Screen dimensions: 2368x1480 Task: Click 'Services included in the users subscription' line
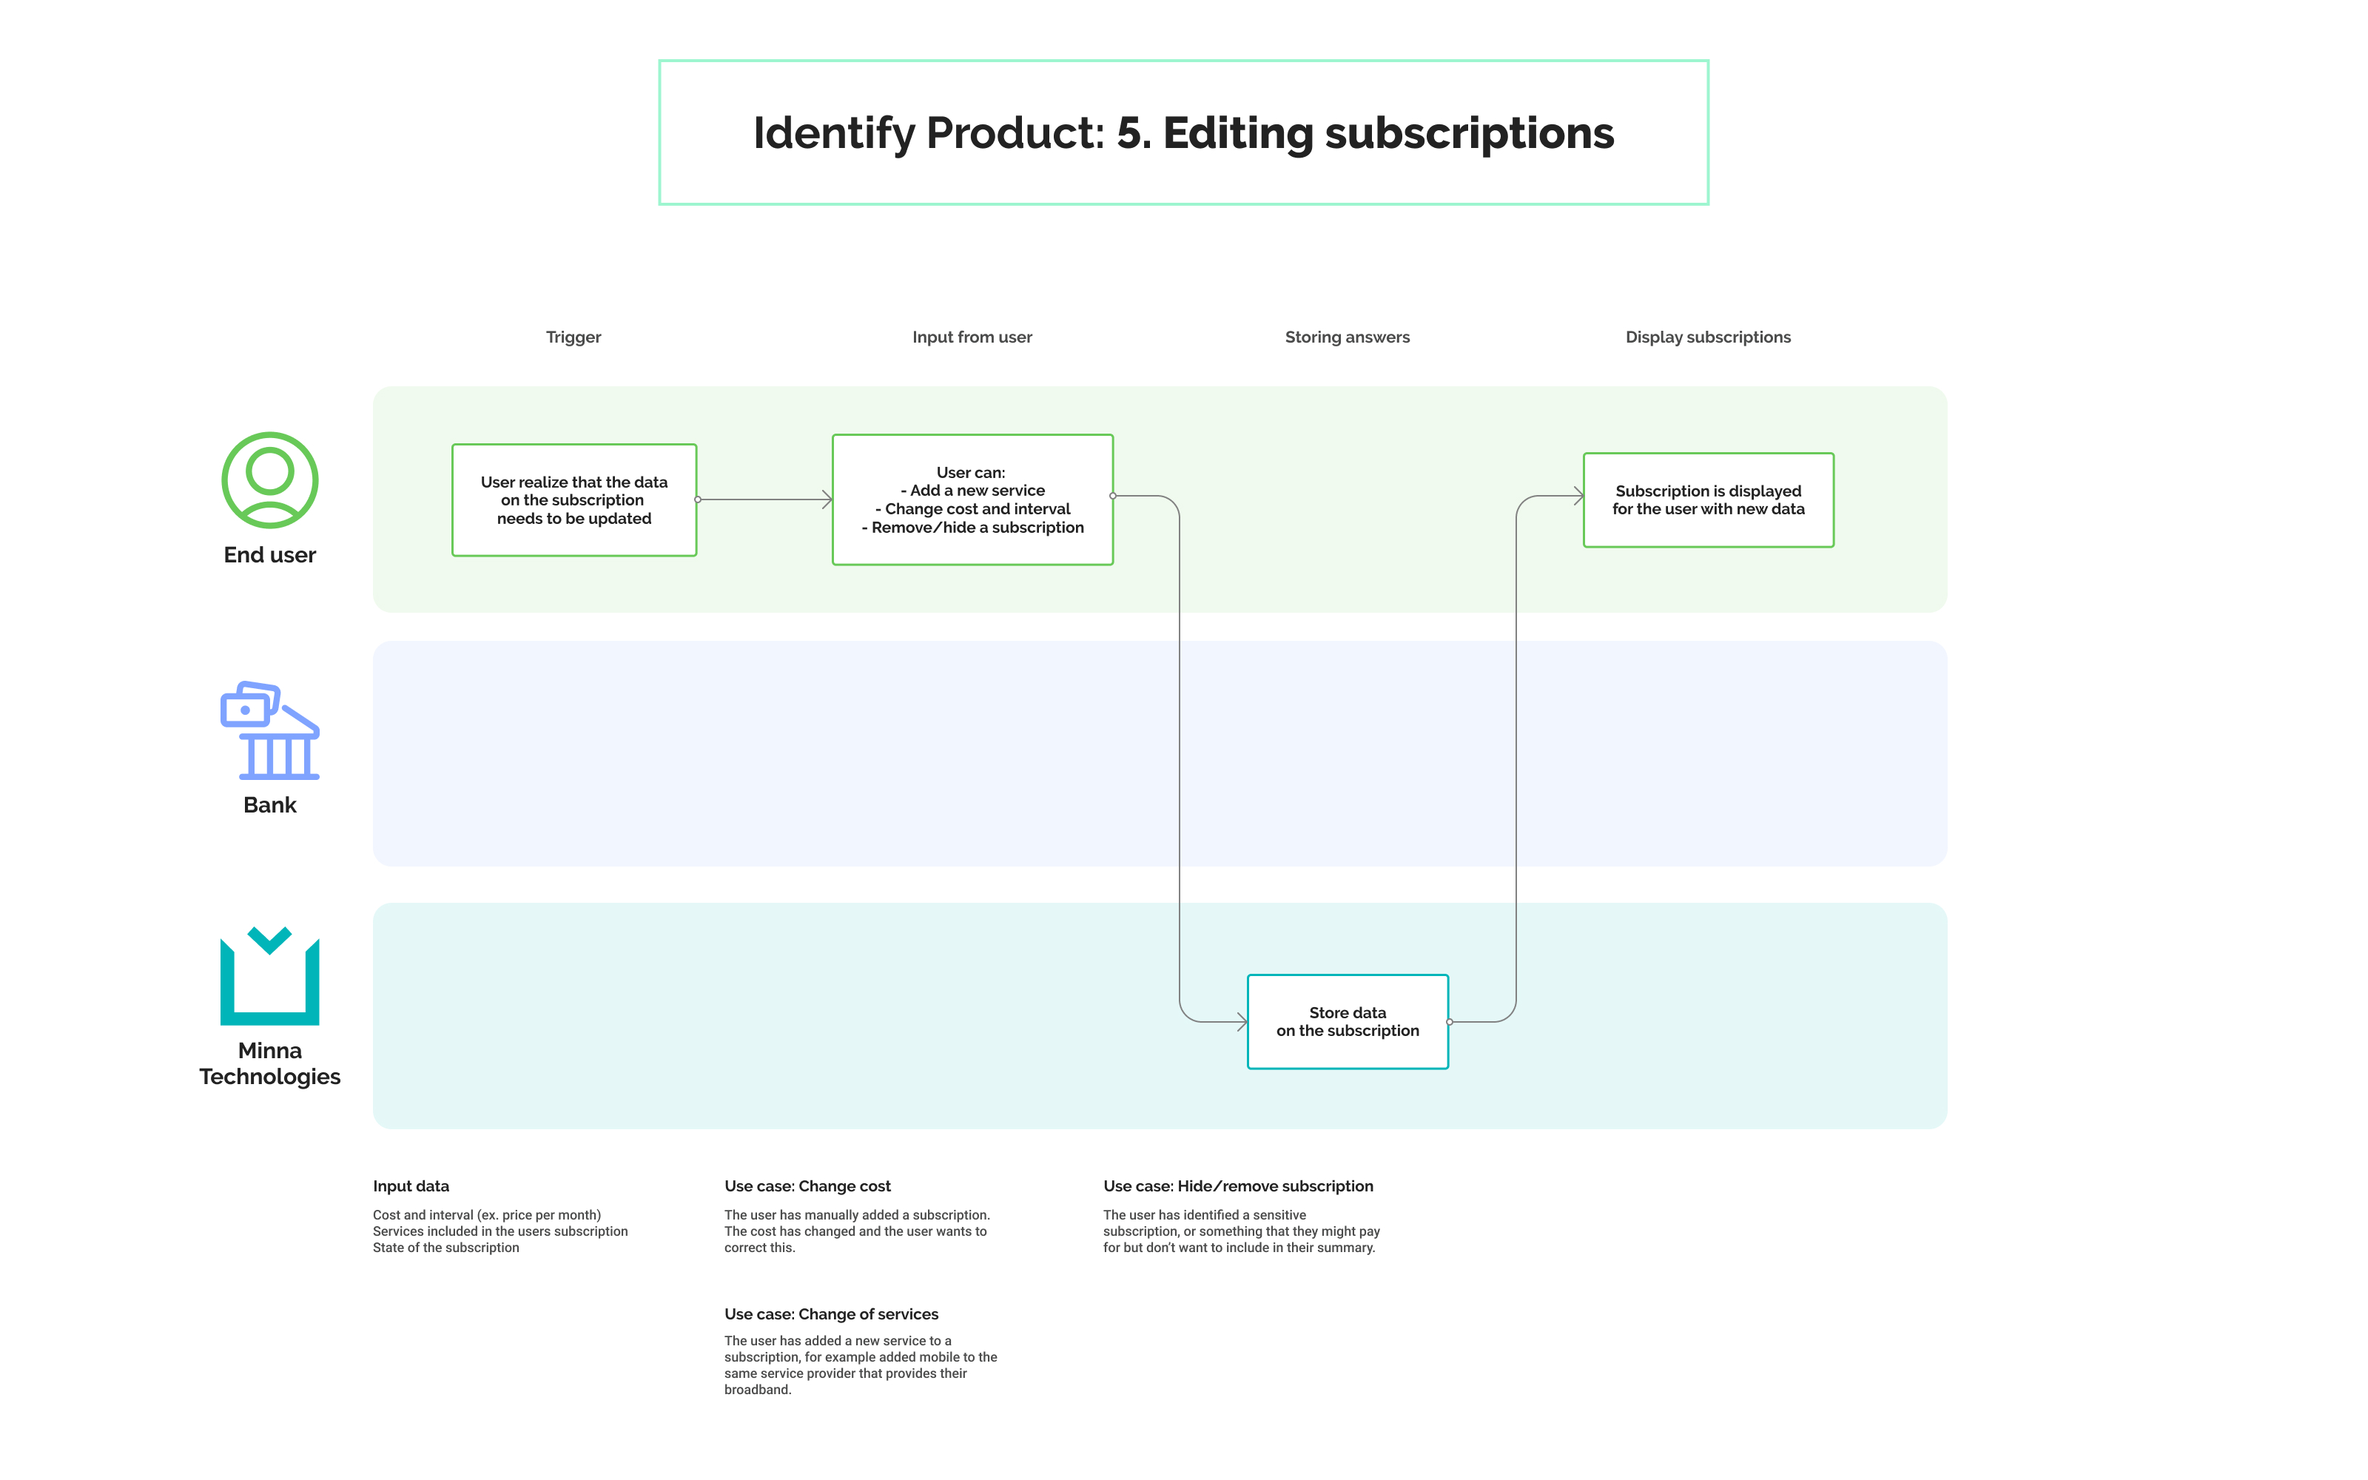pyautogui.click(x=500, y=1231)
